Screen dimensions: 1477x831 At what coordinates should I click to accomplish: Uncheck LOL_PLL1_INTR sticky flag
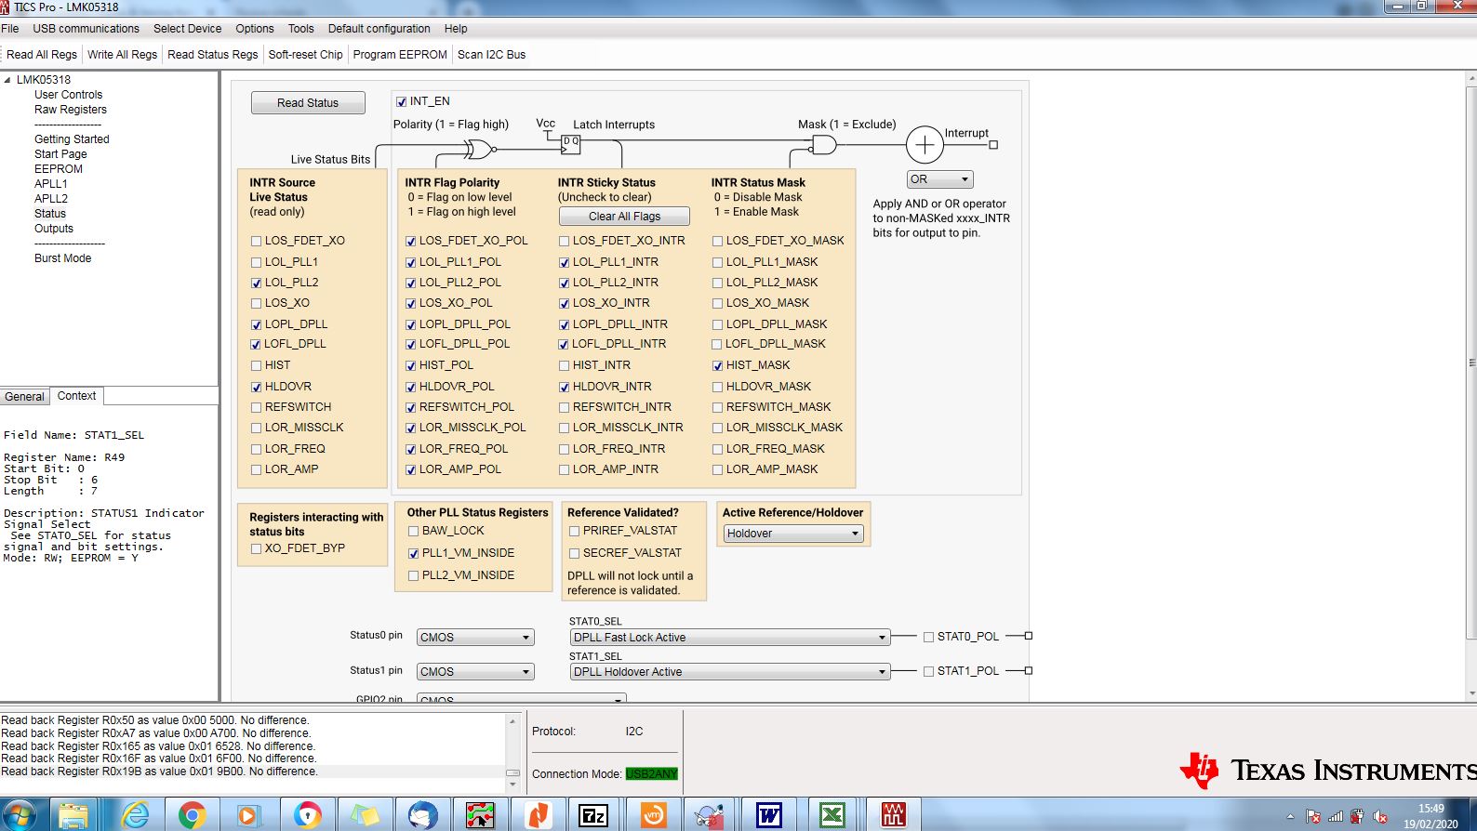[564, 262]
